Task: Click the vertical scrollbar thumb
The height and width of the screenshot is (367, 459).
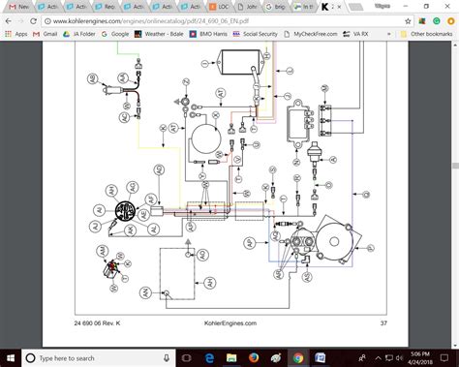Action: point(455,166)
